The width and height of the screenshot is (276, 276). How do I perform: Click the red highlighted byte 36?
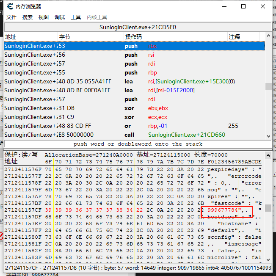point(79,210)
